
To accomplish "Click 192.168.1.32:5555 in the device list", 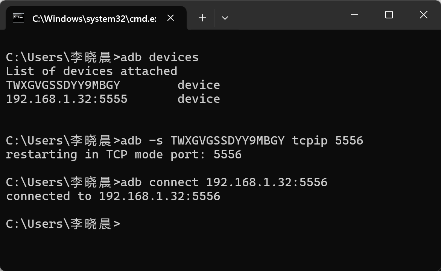I will 67,99.
